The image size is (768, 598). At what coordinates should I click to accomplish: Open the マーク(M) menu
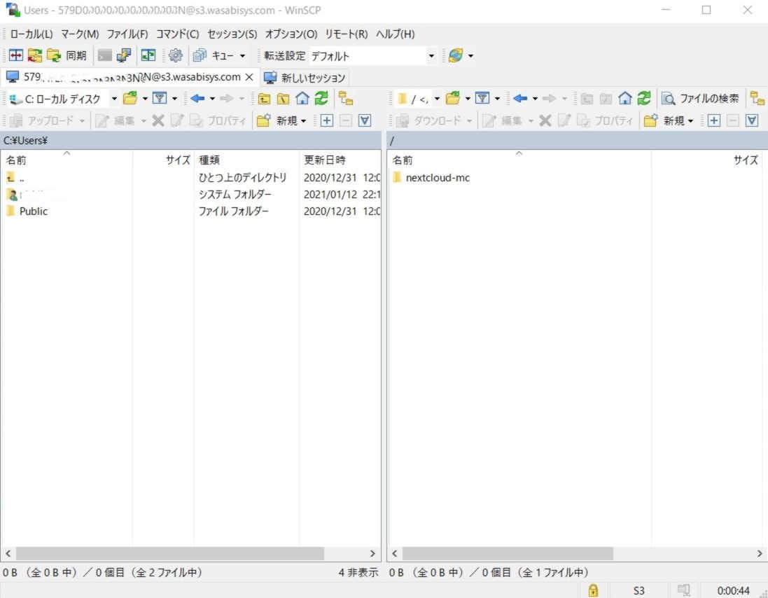click(x=80, y=34)
